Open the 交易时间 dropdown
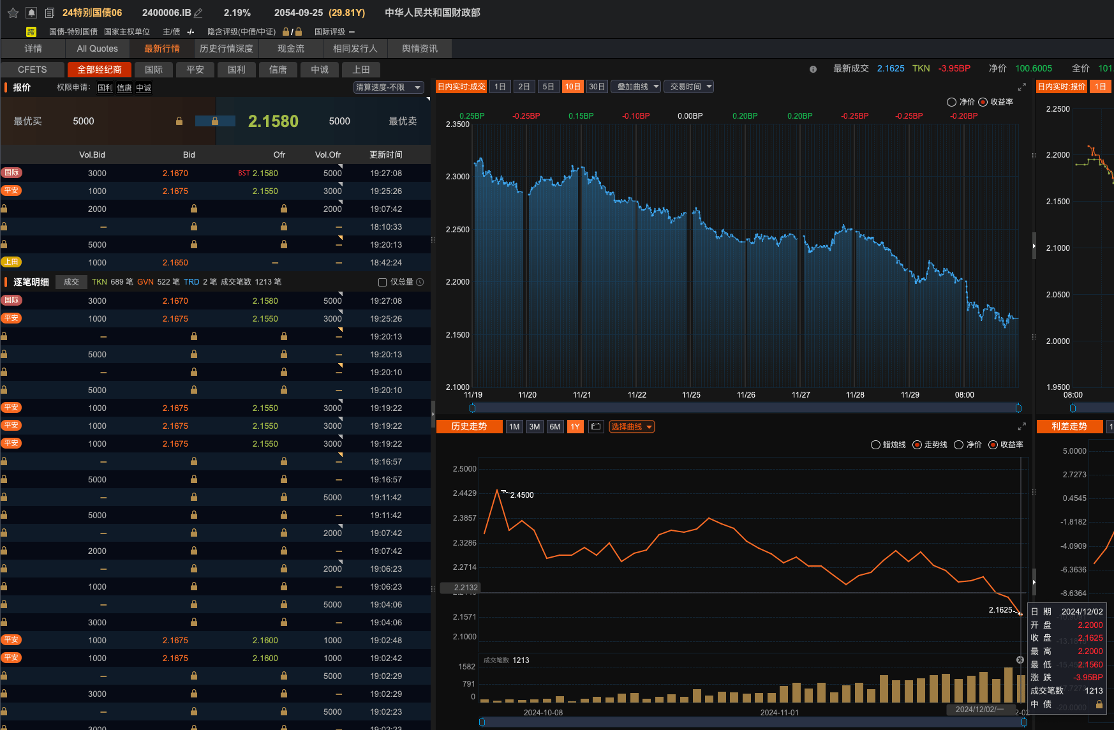 click(x=688, y=87)
